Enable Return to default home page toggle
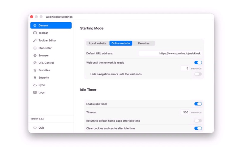Screen dimensions: 238x148 pos(198,121)
